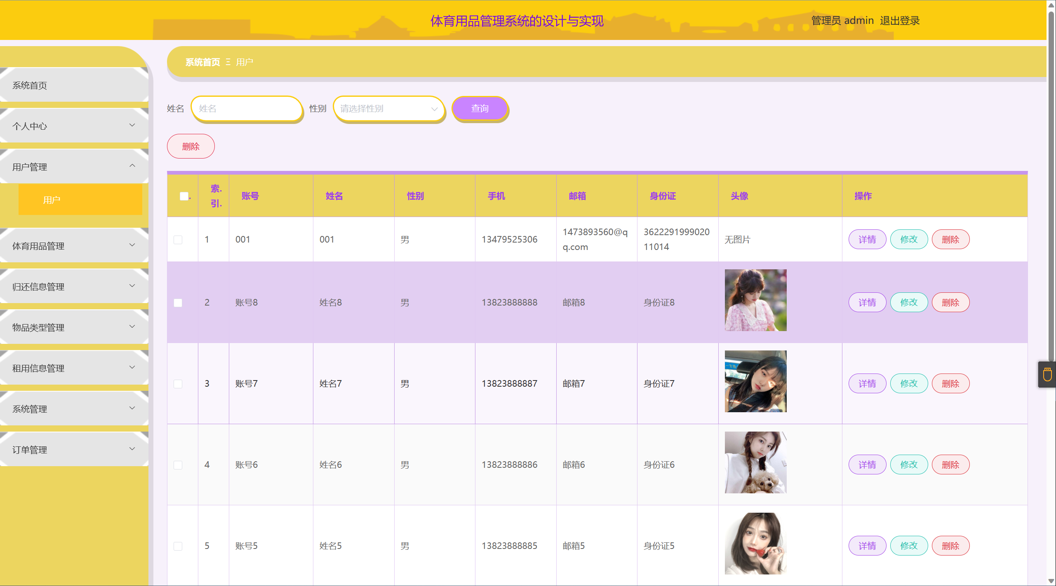Click the 查询 search button

pyautogui.click(x=480, y=108)
